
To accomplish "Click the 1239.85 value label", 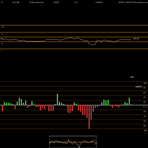I will (x=139, y=87).
